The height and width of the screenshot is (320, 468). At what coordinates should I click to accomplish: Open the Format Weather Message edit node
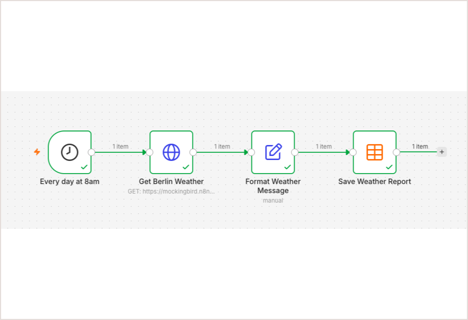(273, 152)
